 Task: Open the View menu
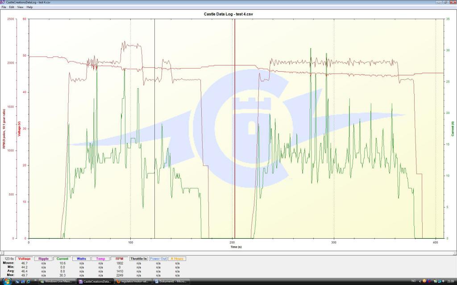(x=21, y=7)
